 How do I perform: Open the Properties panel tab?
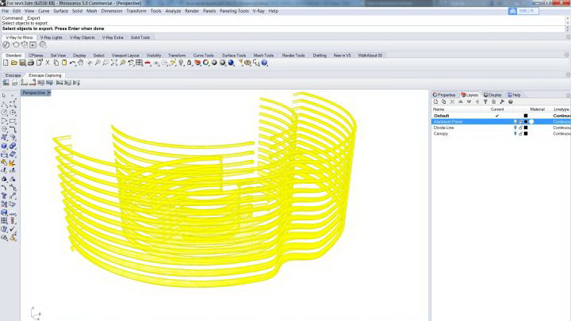(x=445, y=94)
